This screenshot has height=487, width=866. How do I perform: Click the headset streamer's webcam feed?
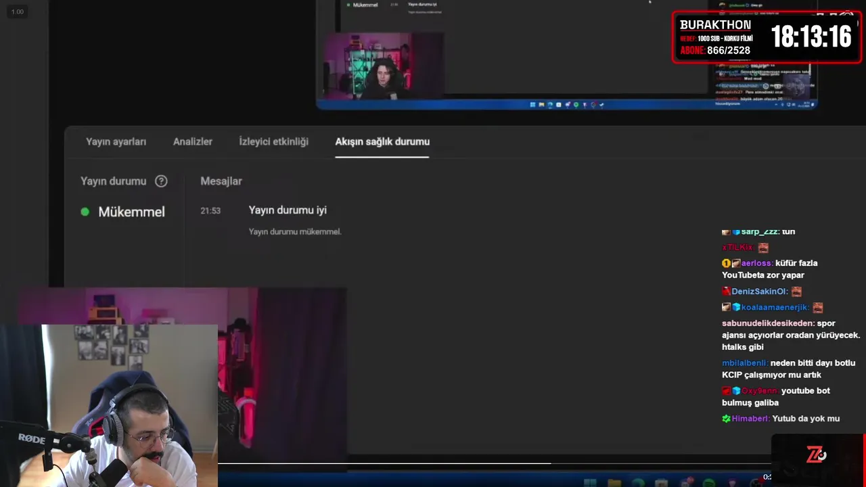pyautogui.click(x=108, y=406)
